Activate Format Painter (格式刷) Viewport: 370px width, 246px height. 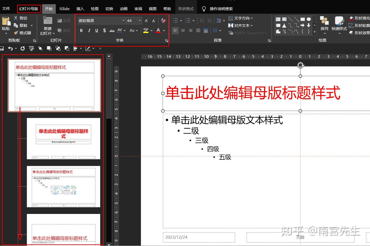tap(22, 33)
